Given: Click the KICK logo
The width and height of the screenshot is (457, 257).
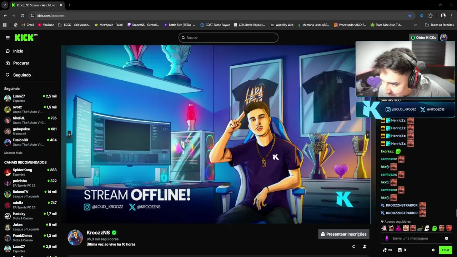Looking at the screenshot, I should click(26, 37).
